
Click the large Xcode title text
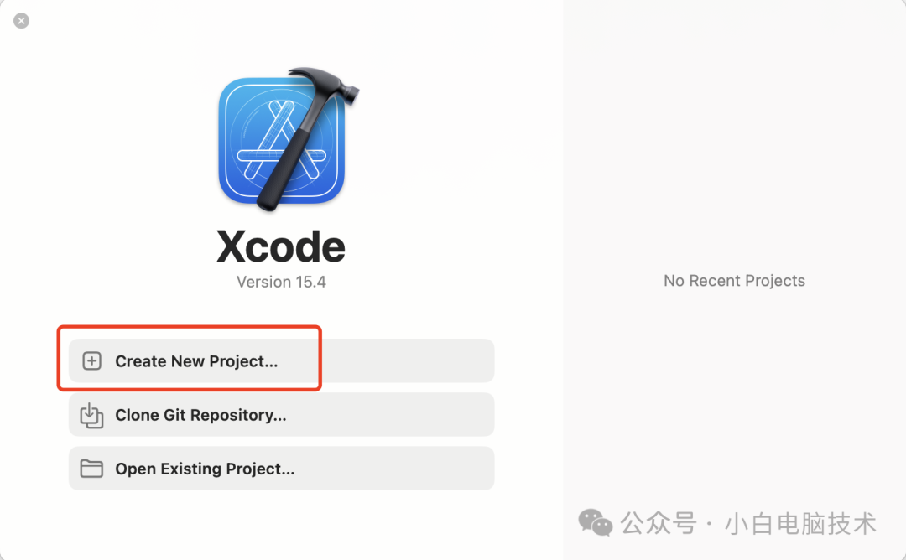click(281, 246)
